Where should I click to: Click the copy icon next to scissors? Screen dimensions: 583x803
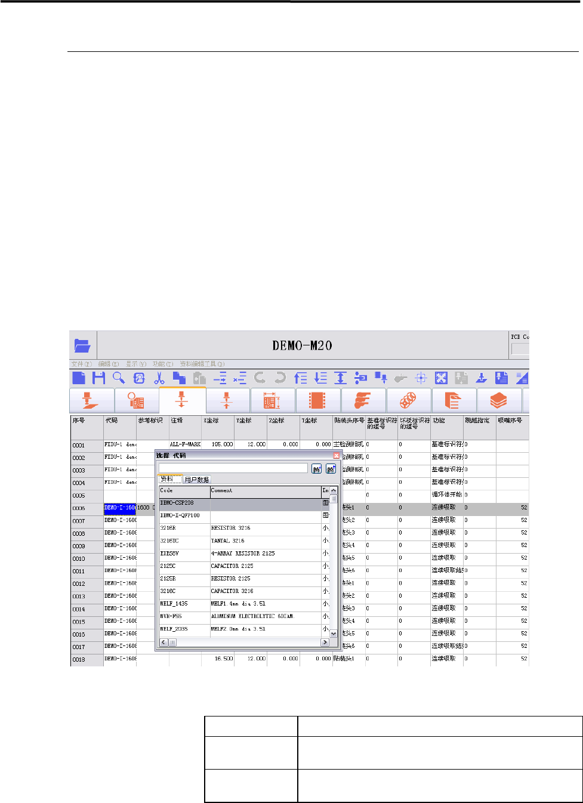(x=179, y=378)
